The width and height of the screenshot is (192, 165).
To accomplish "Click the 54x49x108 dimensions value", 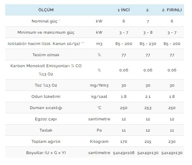I will pos(124,153).
